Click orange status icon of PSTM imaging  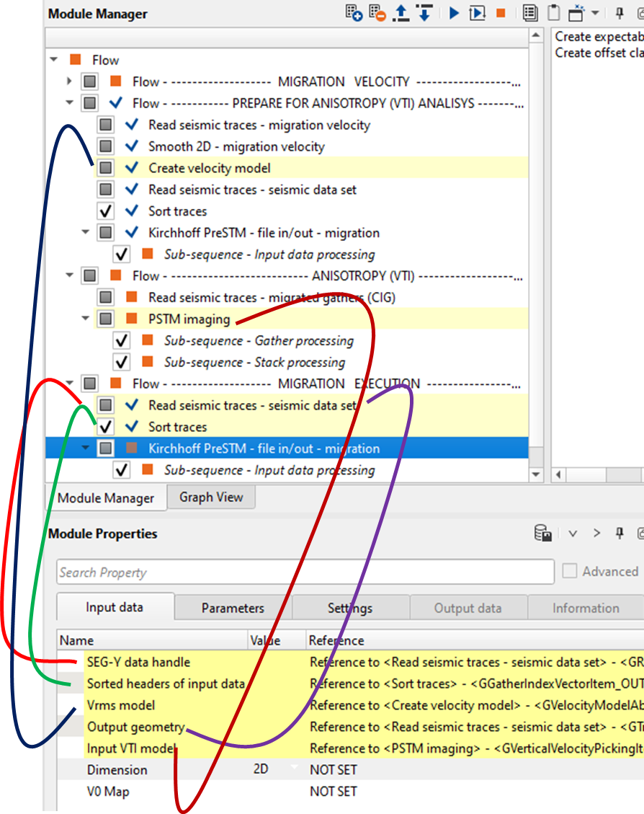point(132,318)
